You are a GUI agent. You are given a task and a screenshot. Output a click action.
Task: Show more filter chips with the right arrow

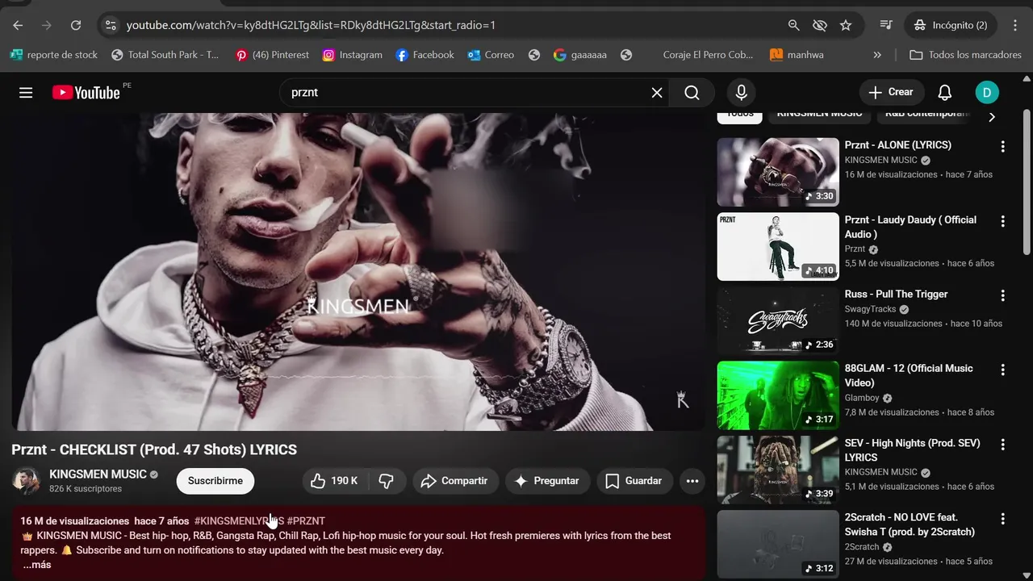coord(992,117)
